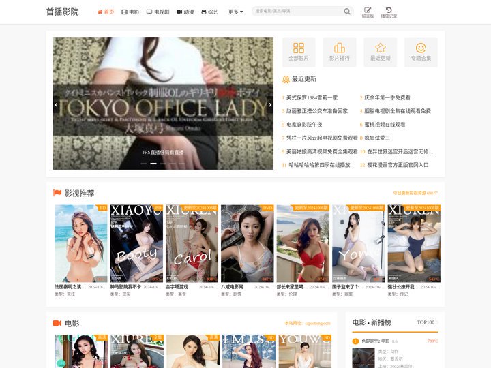Open the 法医秦明之读 title link
The width and height of the screenshot is (491, 368).
[x=70, y=287]
